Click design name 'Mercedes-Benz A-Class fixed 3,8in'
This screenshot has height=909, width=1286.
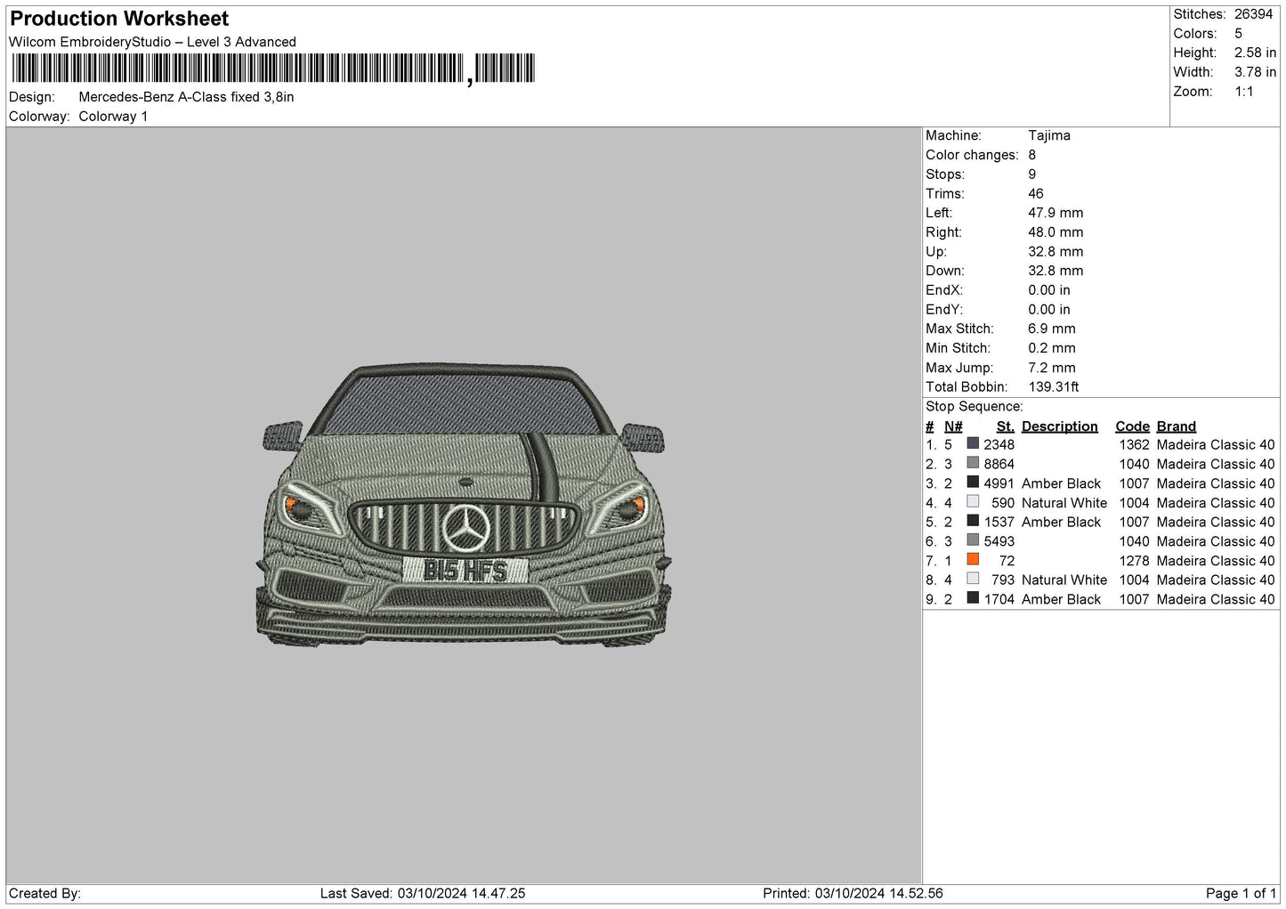(x=186, y=97)
